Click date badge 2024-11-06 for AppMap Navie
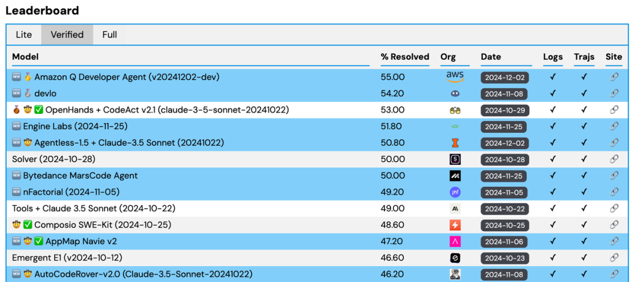635x282 pixels. pos(505,241)
